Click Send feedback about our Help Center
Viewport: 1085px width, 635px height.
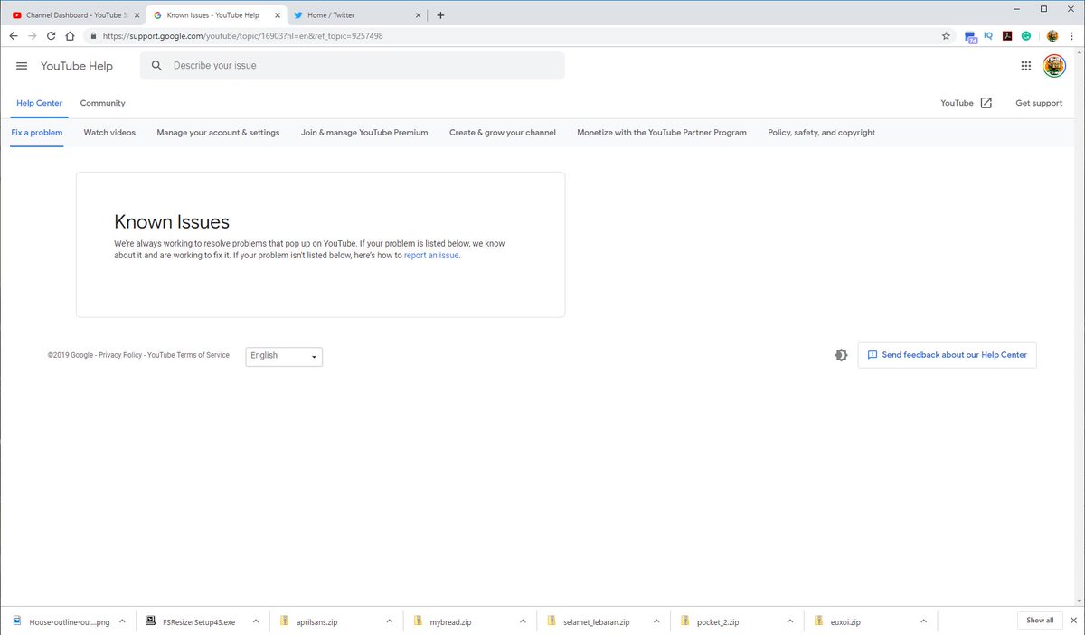pos(947,355)
